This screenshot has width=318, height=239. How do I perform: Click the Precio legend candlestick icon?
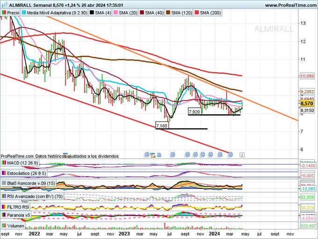pos(4,13)
